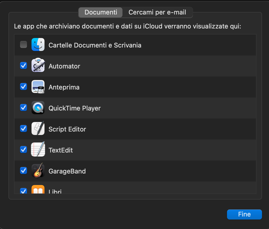The image size is (269, 229).
Task: Uncheck the Libri checkbox
Action: click(x=23, y=191)
